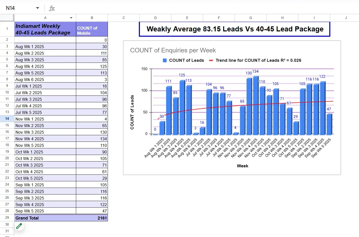Click the 'Weakly Average 83.15 Leads' title cell

[235, 29]
